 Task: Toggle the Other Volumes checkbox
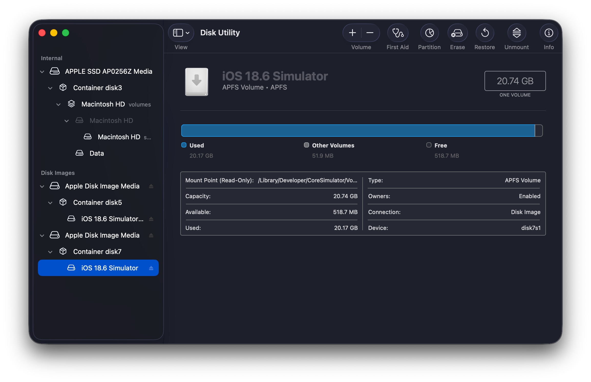pyautogui.click(x=306, y=145)
